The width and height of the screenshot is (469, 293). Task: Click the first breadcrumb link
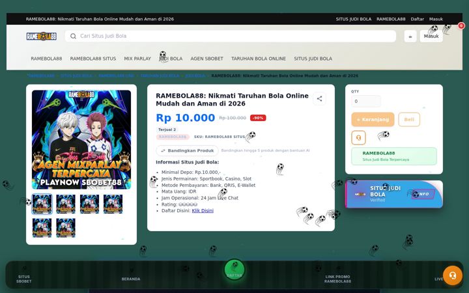40,76
